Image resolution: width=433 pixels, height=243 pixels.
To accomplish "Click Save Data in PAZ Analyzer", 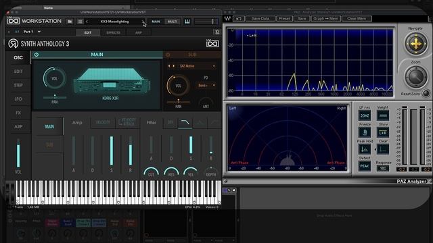I will pyautogui.click(x=260, y=18).
